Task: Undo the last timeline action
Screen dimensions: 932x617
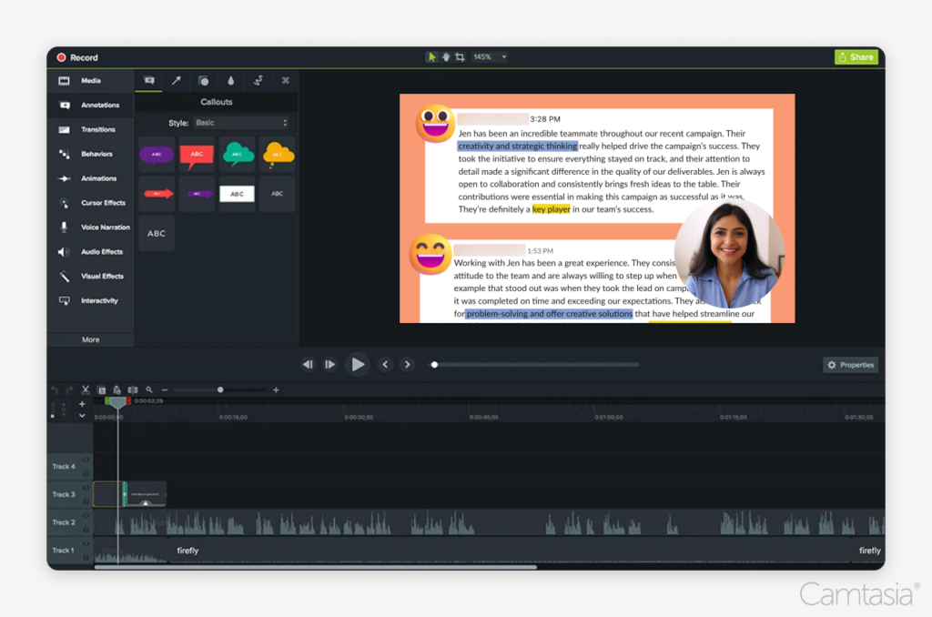Action: [55, 389]
